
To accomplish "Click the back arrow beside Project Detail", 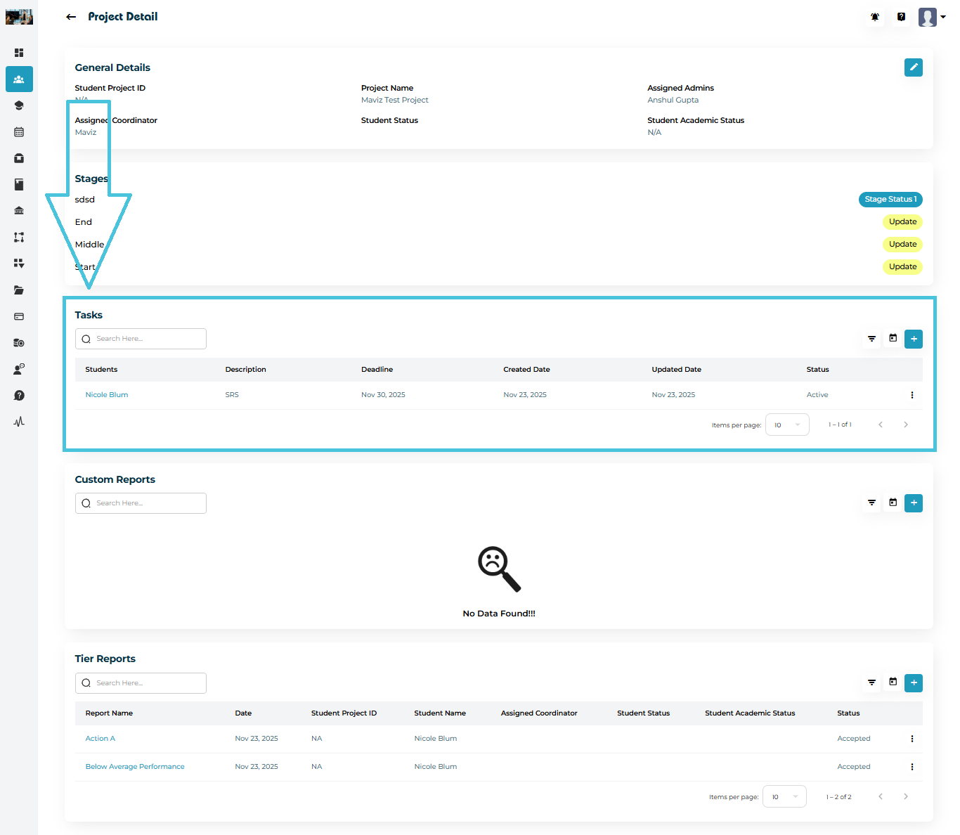I will pos(71,17).
